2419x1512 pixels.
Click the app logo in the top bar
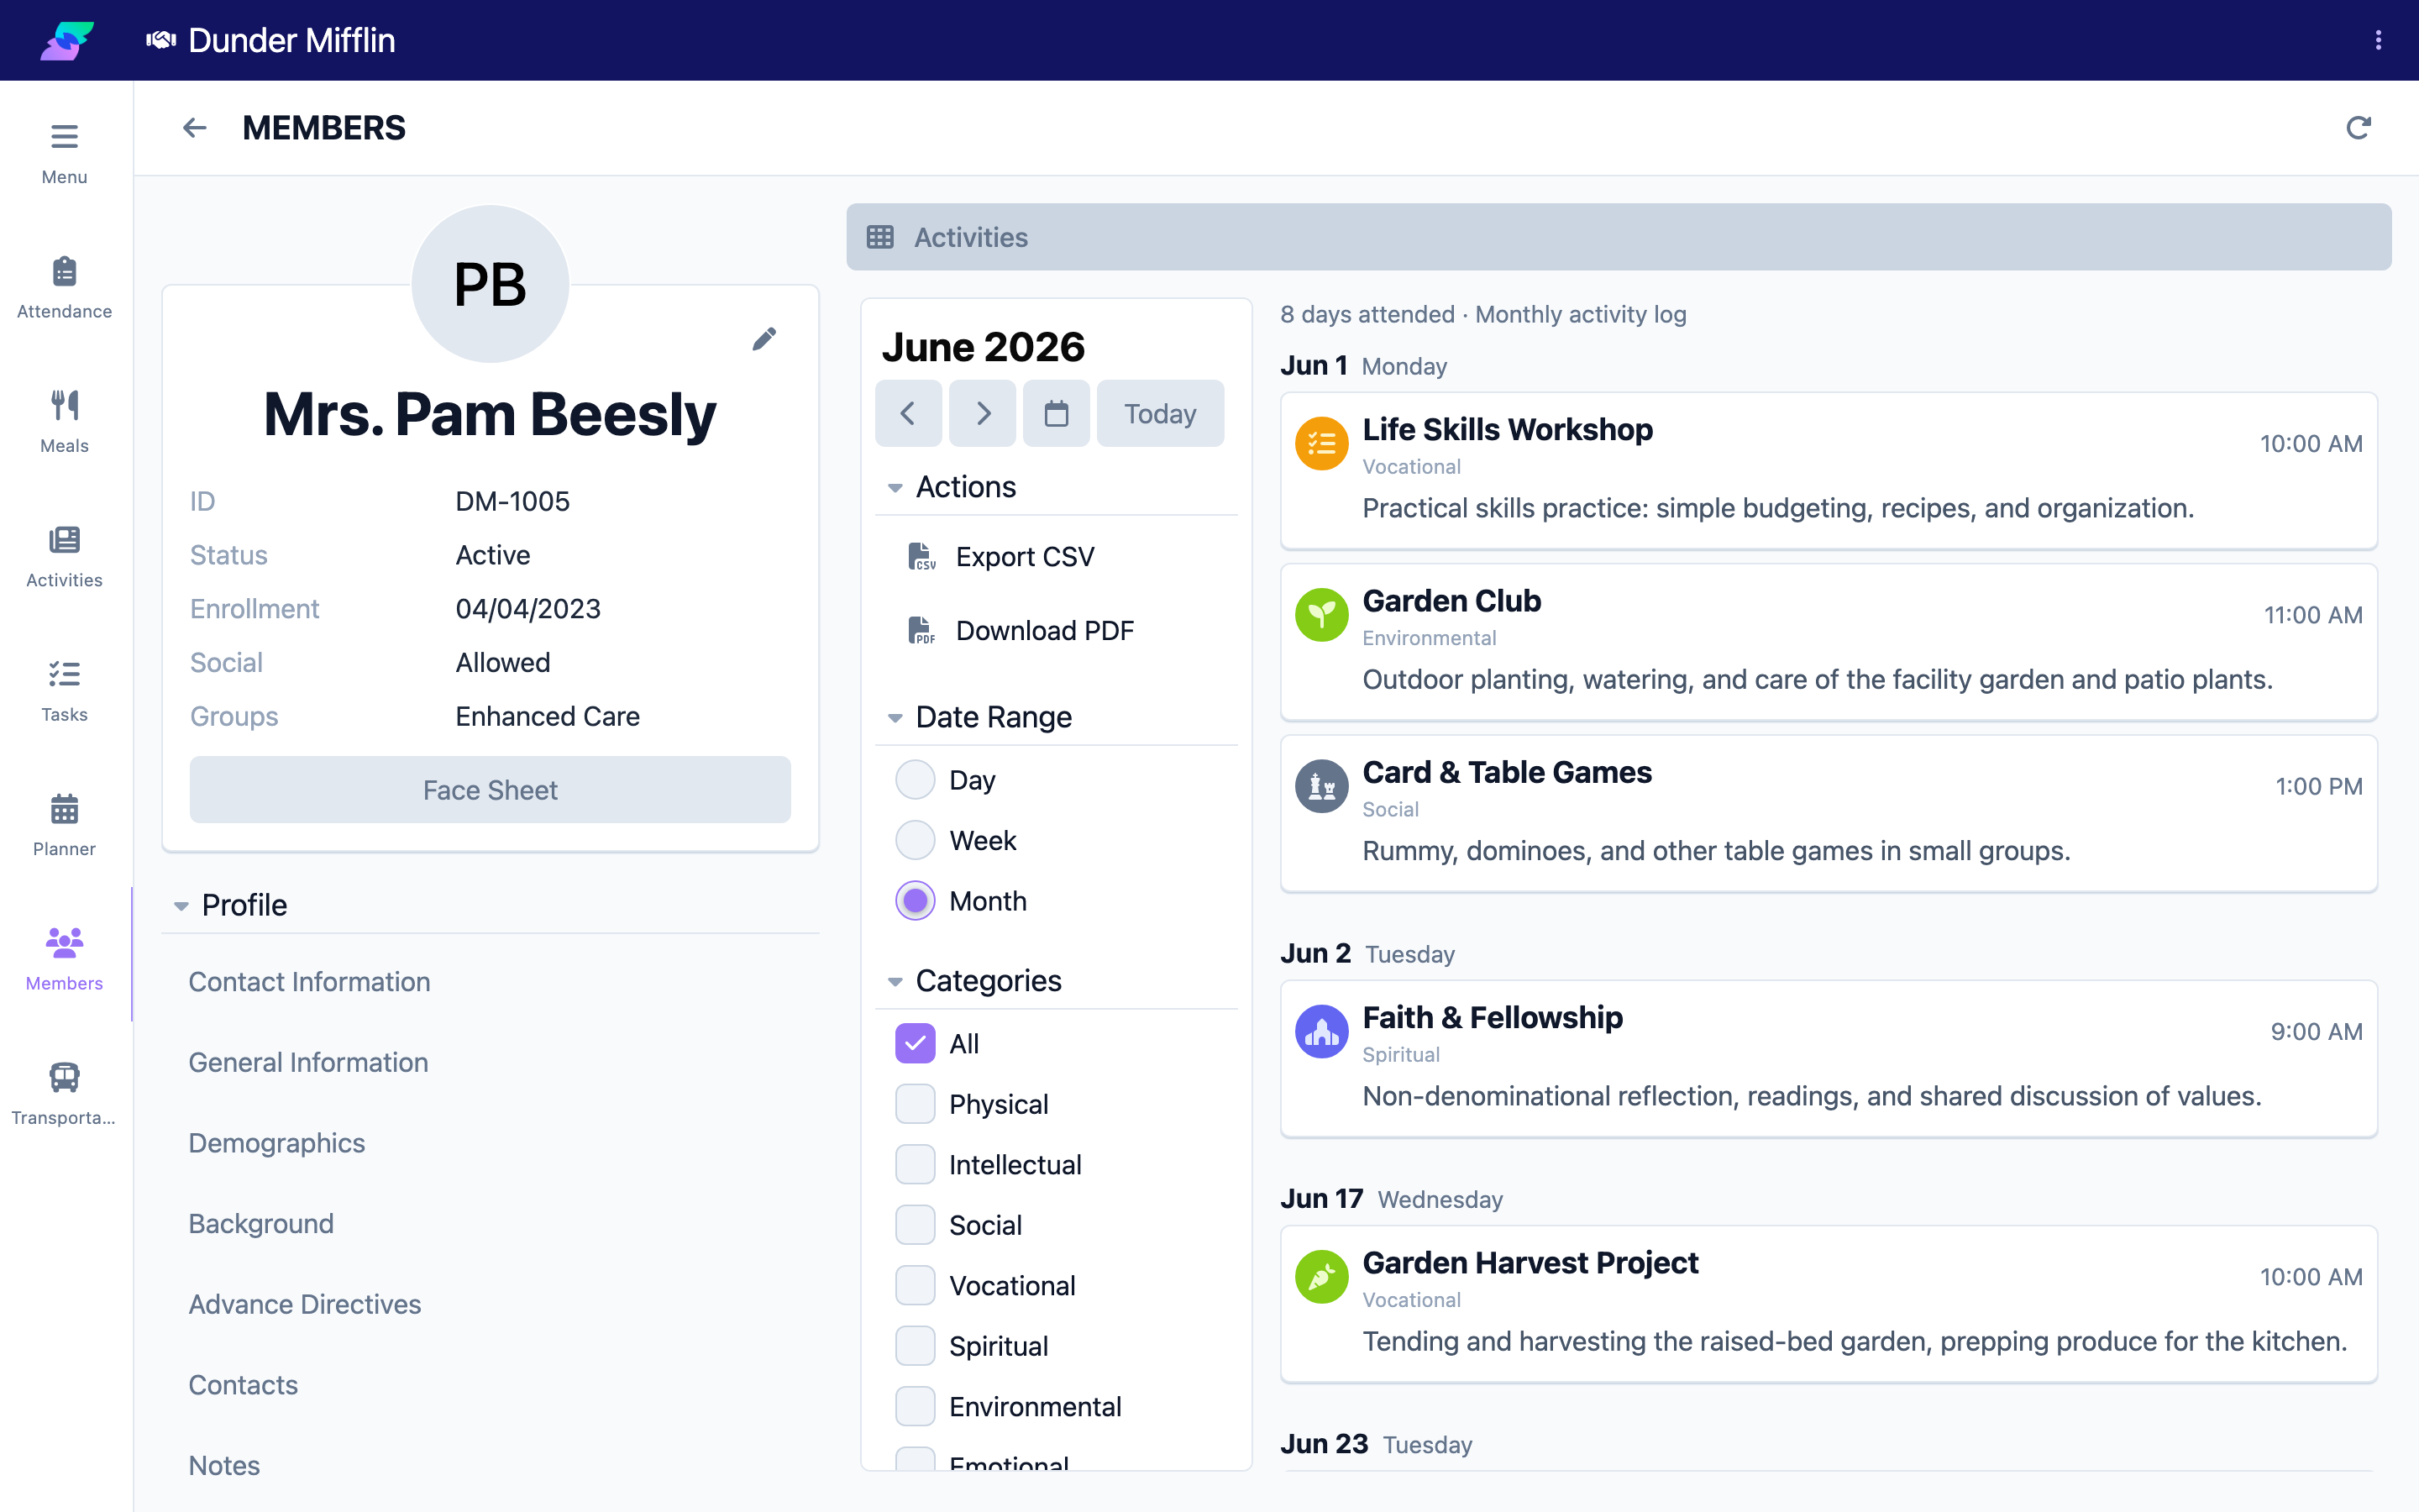pyautogui.click(x=67, y=40)
